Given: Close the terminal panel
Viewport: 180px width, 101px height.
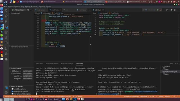Looking at the screenshot, I should tap(178, 63).
